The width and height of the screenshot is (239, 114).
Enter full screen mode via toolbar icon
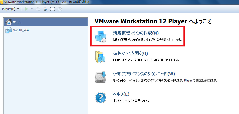pos(53,9)
